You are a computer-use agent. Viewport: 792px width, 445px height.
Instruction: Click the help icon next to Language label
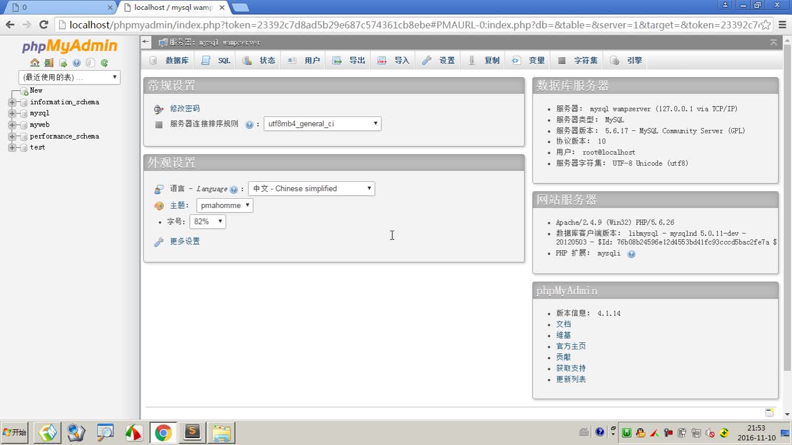(x=234, y=189)
